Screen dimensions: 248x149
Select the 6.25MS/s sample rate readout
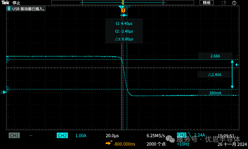click(x=156, y=136)
